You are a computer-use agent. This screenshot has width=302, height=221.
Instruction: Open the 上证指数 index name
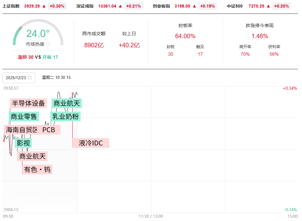[x=11, y=6]
